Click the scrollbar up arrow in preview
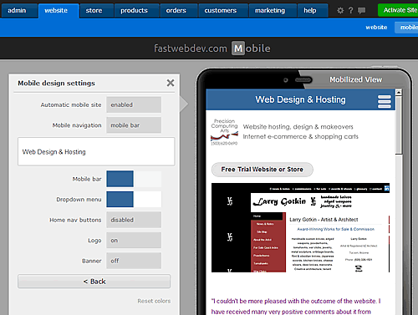 [x=399, y=92]
